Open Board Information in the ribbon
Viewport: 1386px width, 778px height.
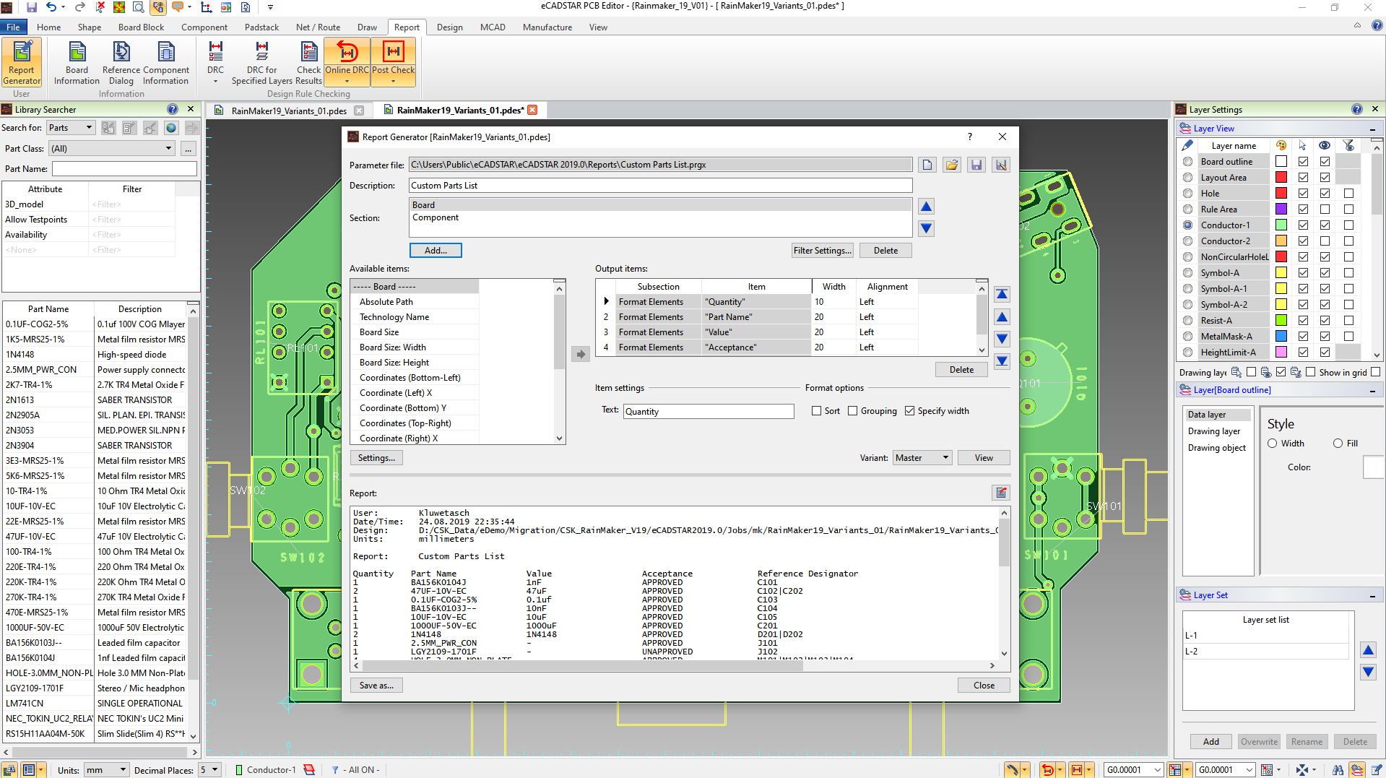click(x=77, y=63)
